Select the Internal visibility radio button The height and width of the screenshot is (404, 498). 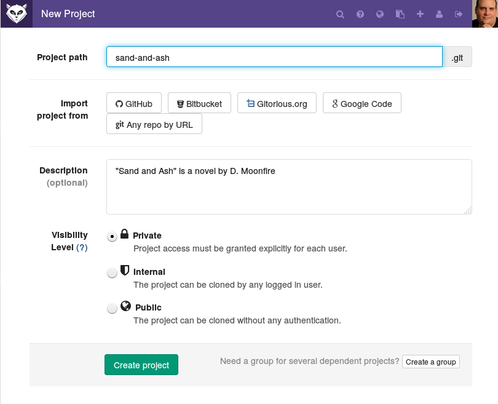tap(112, 272)
